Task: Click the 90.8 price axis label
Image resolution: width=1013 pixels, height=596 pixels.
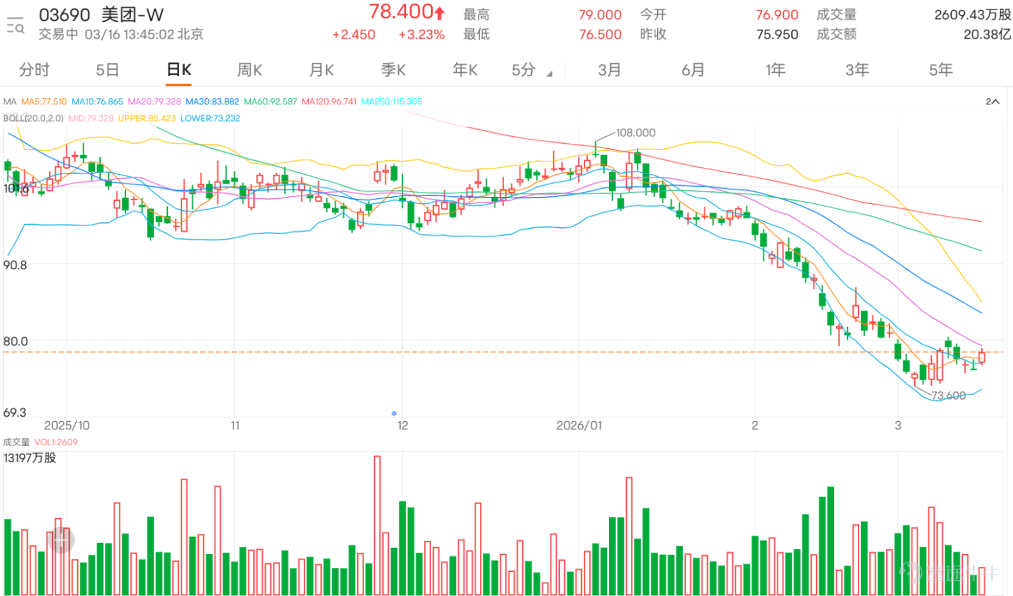Action: point(15,265)
